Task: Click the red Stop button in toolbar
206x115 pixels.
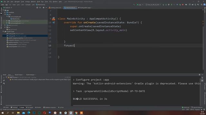Action: [x=183, y=4]
